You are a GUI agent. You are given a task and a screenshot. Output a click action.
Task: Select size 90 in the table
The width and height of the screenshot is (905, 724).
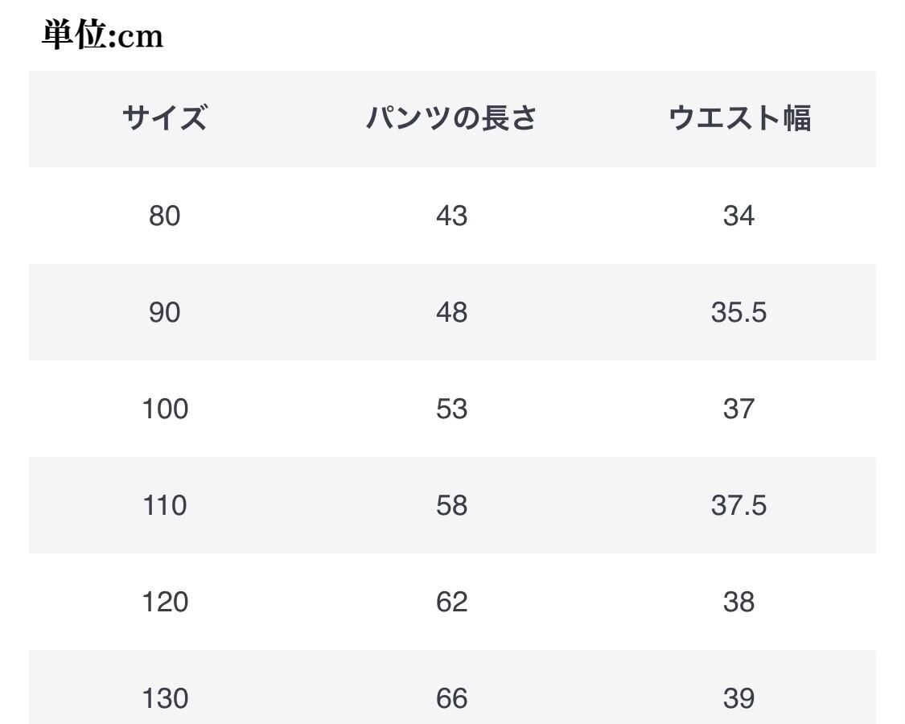(x=165, y=312)
